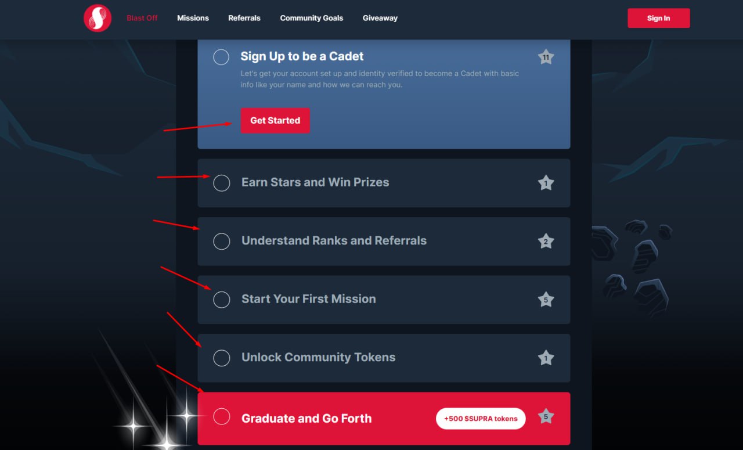Click the Sign In button
743x450 pixels.
tap(658, 18)
